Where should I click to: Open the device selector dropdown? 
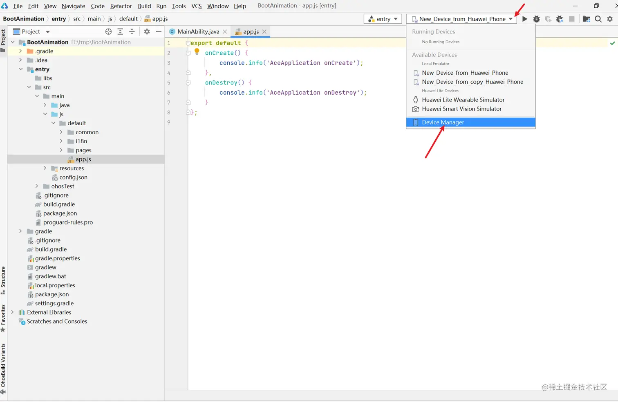(x=462, y=19)
